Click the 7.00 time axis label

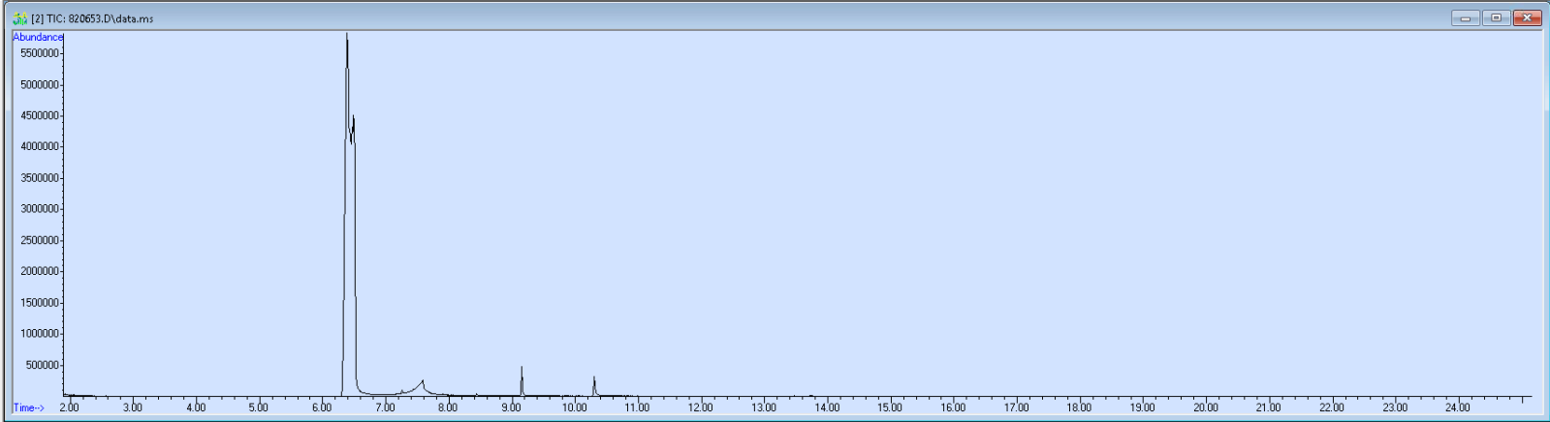pyautogui.click(x=385, y=407)
